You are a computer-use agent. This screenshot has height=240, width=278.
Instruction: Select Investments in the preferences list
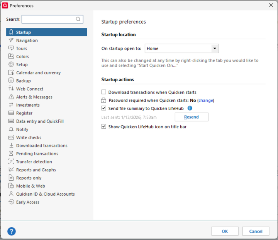click(28, 105)
